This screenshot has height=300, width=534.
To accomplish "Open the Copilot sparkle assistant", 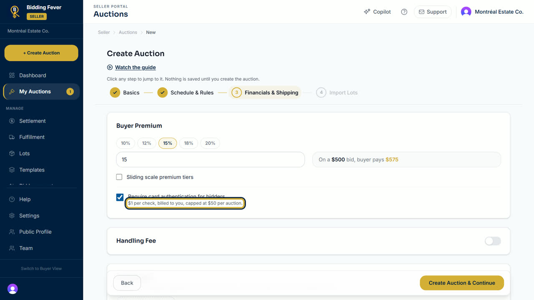I will 377,12.
